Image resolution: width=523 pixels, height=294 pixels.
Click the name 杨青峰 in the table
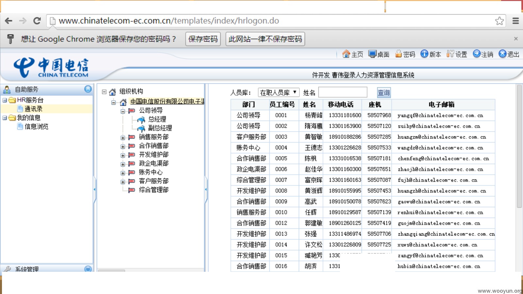coord(313,115)
